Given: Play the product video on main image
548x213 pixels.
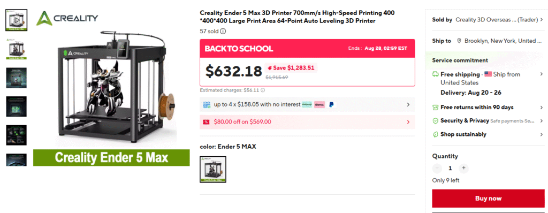Looking at the screenshot, I should 111,88.
